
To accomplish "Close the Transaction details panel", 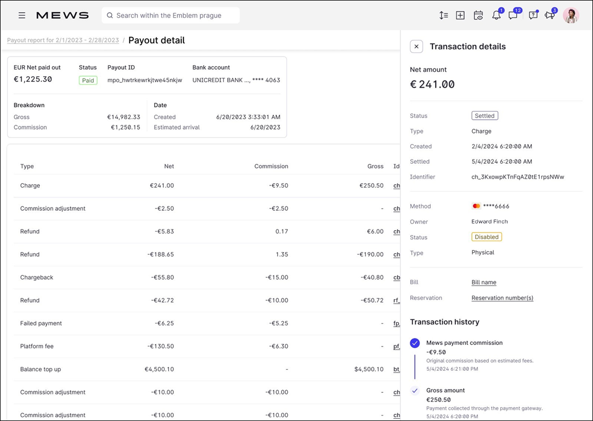I will pyautogui.click(x=416, y=46).
